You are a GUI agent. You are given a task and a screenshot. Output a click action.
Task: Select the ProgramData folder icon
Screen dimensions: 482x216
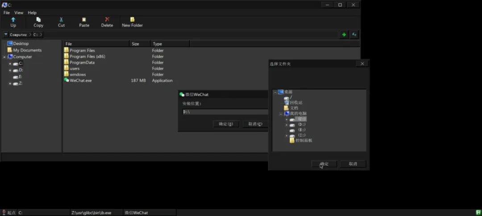tap(66, 62)
